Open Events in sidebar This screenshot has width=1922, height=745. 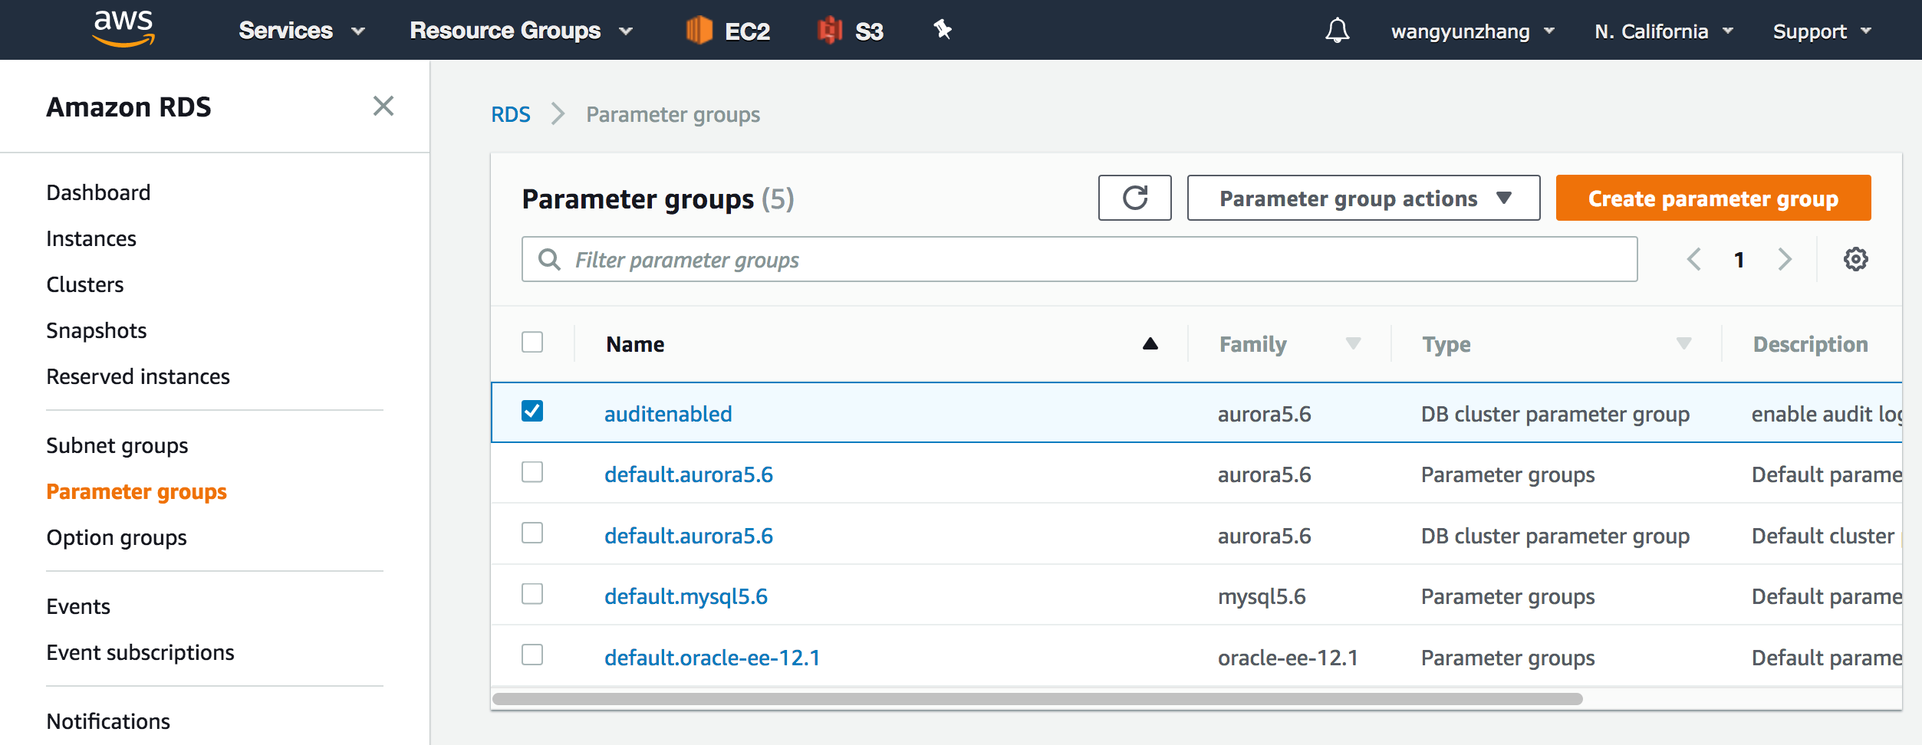(78, 606)
